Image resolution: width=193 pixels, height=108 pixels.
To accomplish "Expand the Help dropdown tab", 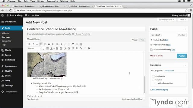I will [183, 19].
